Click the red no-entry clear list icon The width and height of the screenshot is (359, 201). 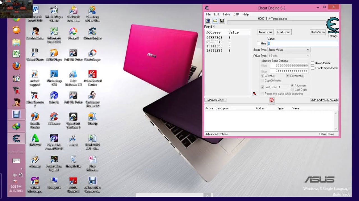click(x=271, y=100)
